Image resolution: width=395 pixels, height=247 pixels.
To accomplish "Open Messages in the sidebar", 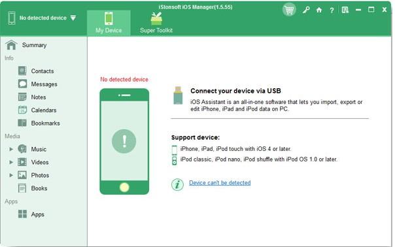I will point(44,84).
